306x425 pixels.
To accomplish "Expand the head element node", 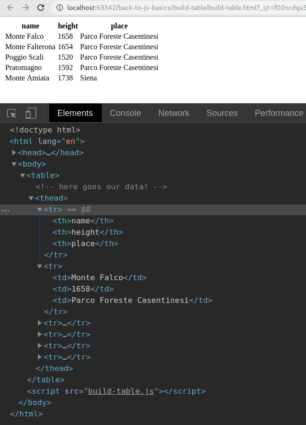I will pos(14,152).
